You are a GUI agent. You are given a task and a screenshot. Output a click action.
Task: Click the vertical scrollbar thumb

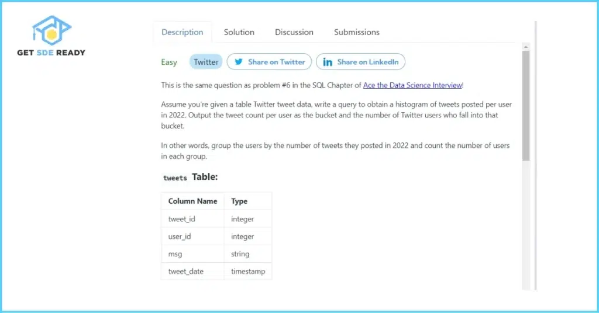[x=526, y=106]
